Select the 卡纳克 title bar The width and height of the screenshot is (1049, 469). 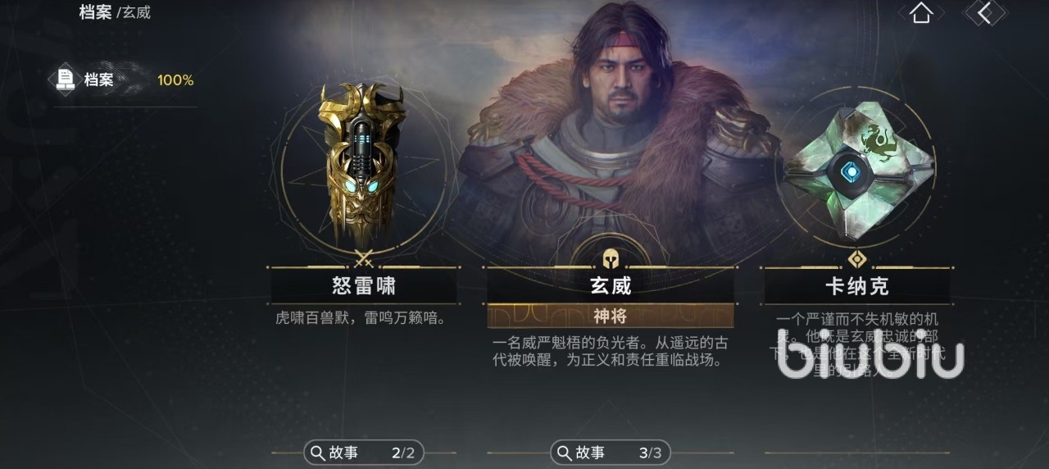click(857, 285)
